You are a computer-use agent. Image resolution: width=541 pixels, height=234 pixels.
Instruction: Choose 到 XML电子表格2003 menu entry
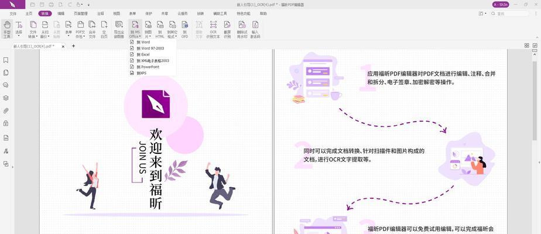[152, 61]
